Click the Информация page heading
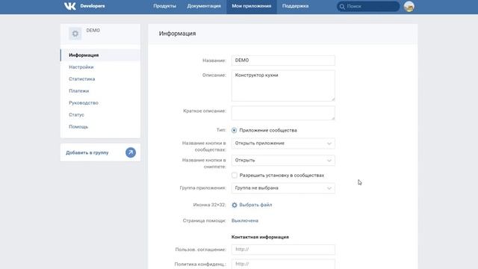This screenshot has height=269, width=478. pos(178,34)
